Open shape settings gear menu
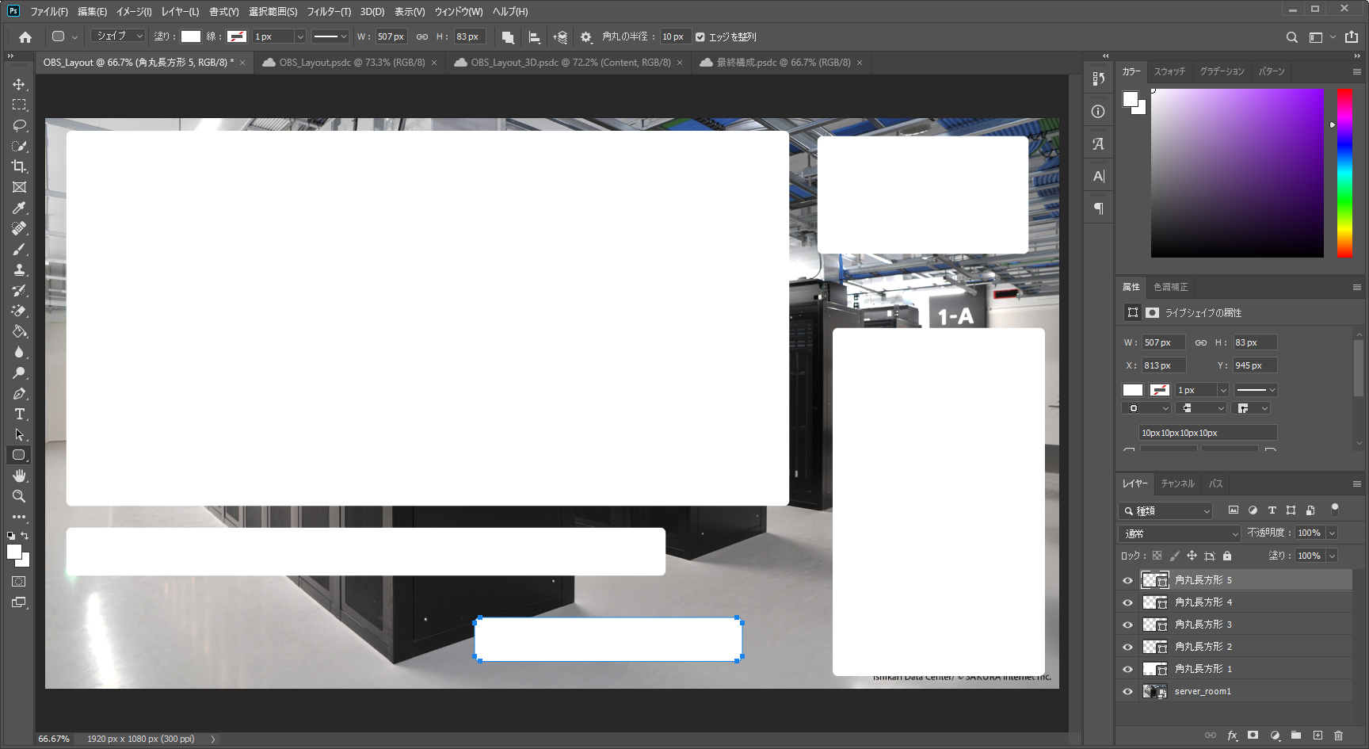The height and width of the screenshot is (749, 1369). (x=586, y=36)
